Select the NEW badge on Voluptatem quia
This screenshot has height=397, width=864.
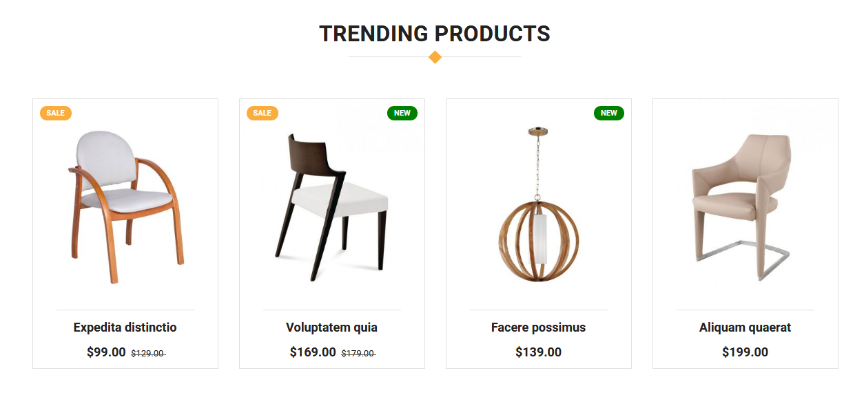pos(402,113)
